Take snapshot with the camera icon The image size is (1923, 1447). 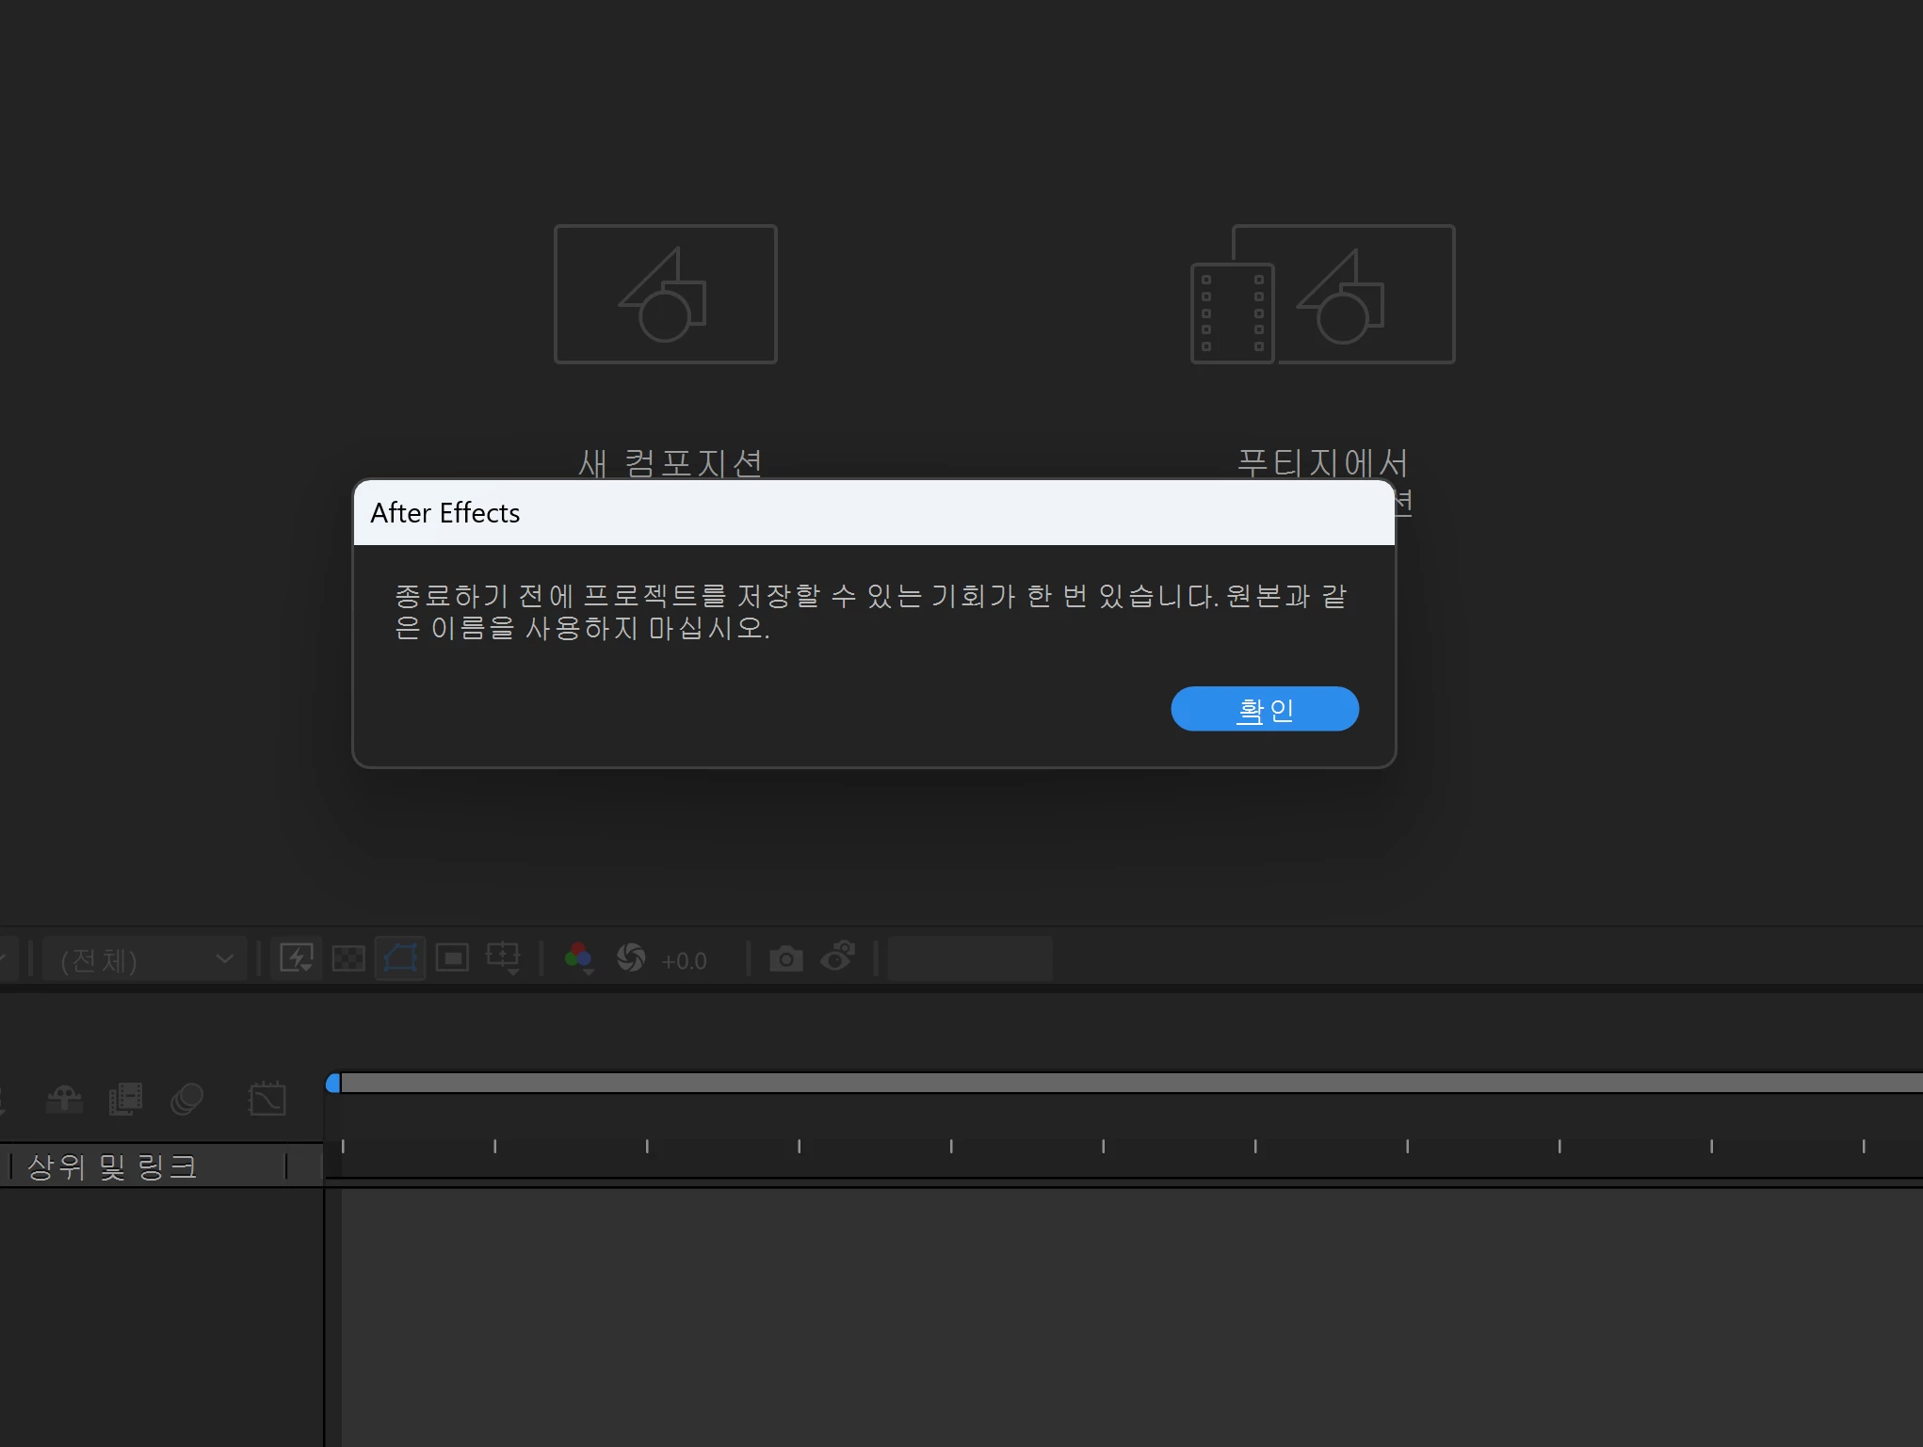[x=786, y=958]
